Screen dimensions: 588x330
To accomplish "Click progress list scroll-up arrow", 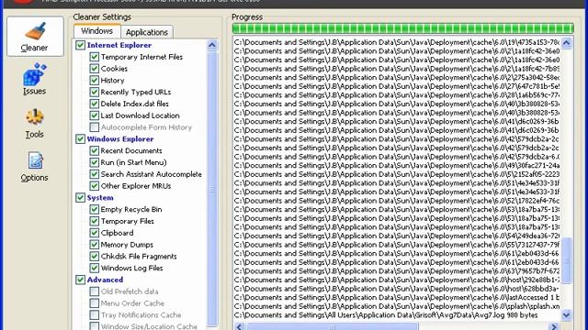I will click(566, 43).
